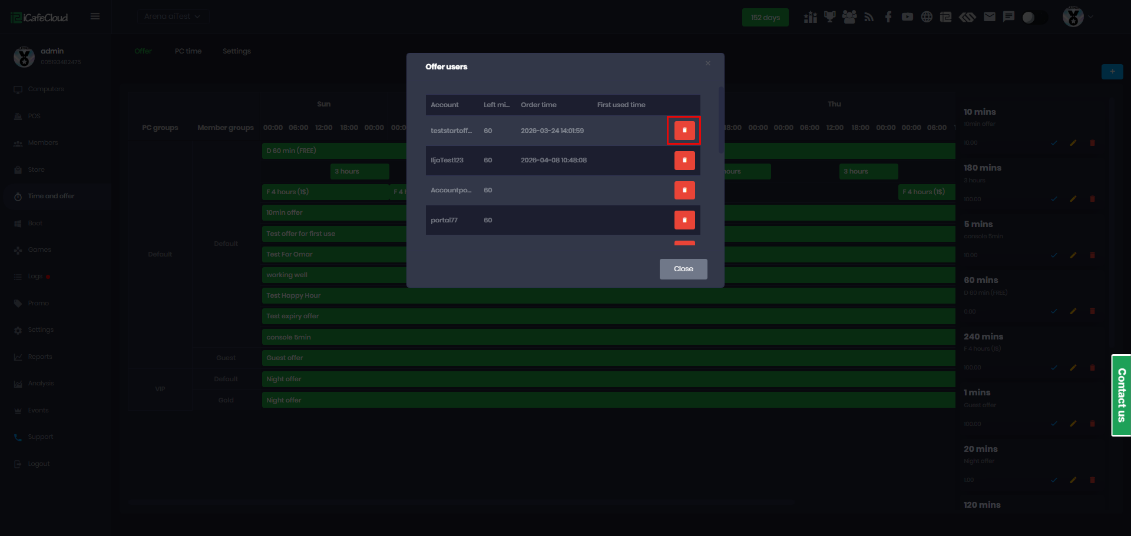Open the trophy icon in the header

(x=829, y=17)
